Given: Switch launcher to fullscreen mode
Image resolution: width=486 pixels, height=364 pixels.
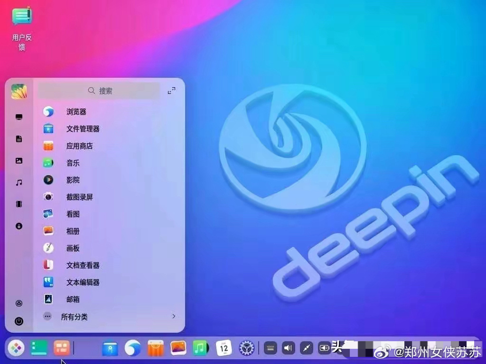Looking at the screenshot, I should click(x=171, y=91).
